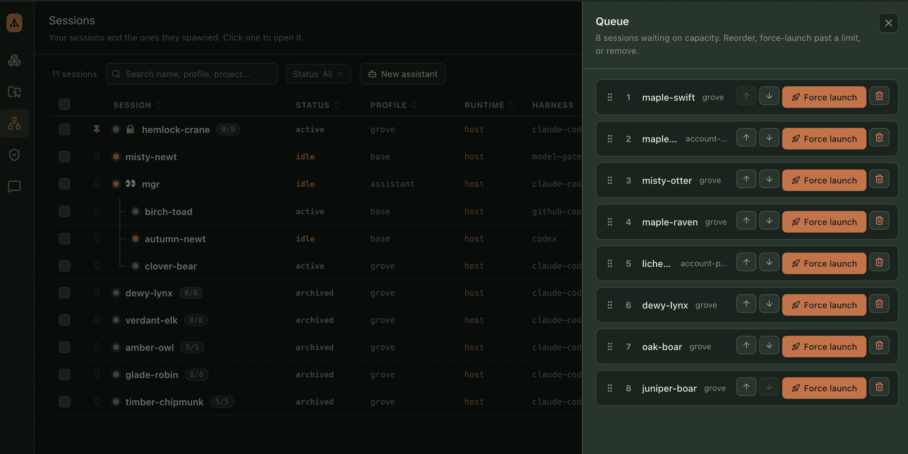Open the Status All filter dropdown
The height and width of the screenshot is (454, 908).
[x=318, y=74]
